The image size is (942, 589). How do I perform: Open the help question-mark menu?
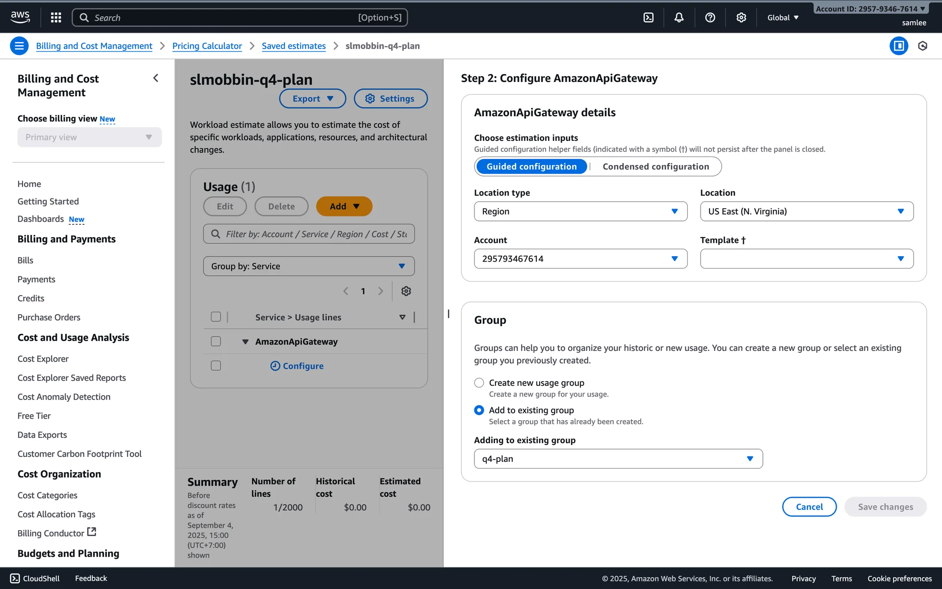coord(710,18)
